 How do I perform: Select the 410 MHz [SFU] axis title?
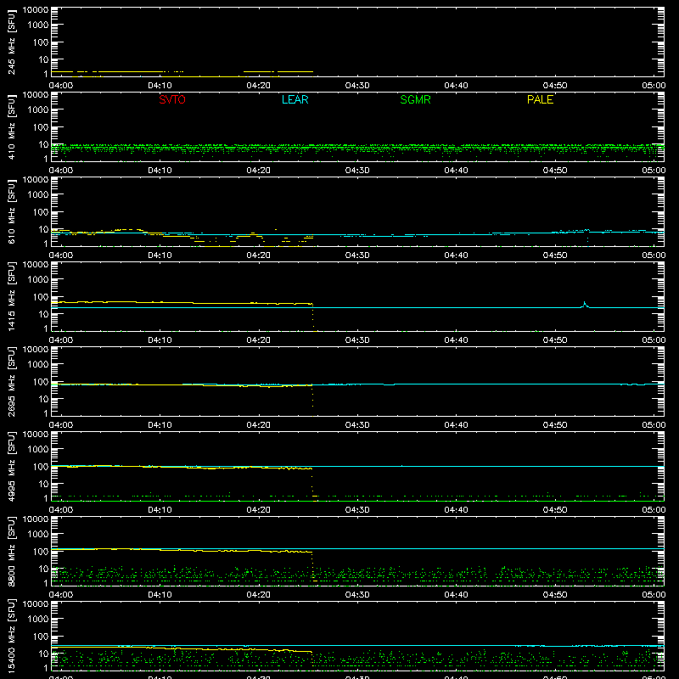pyautogui.click(x=11, y=126)
